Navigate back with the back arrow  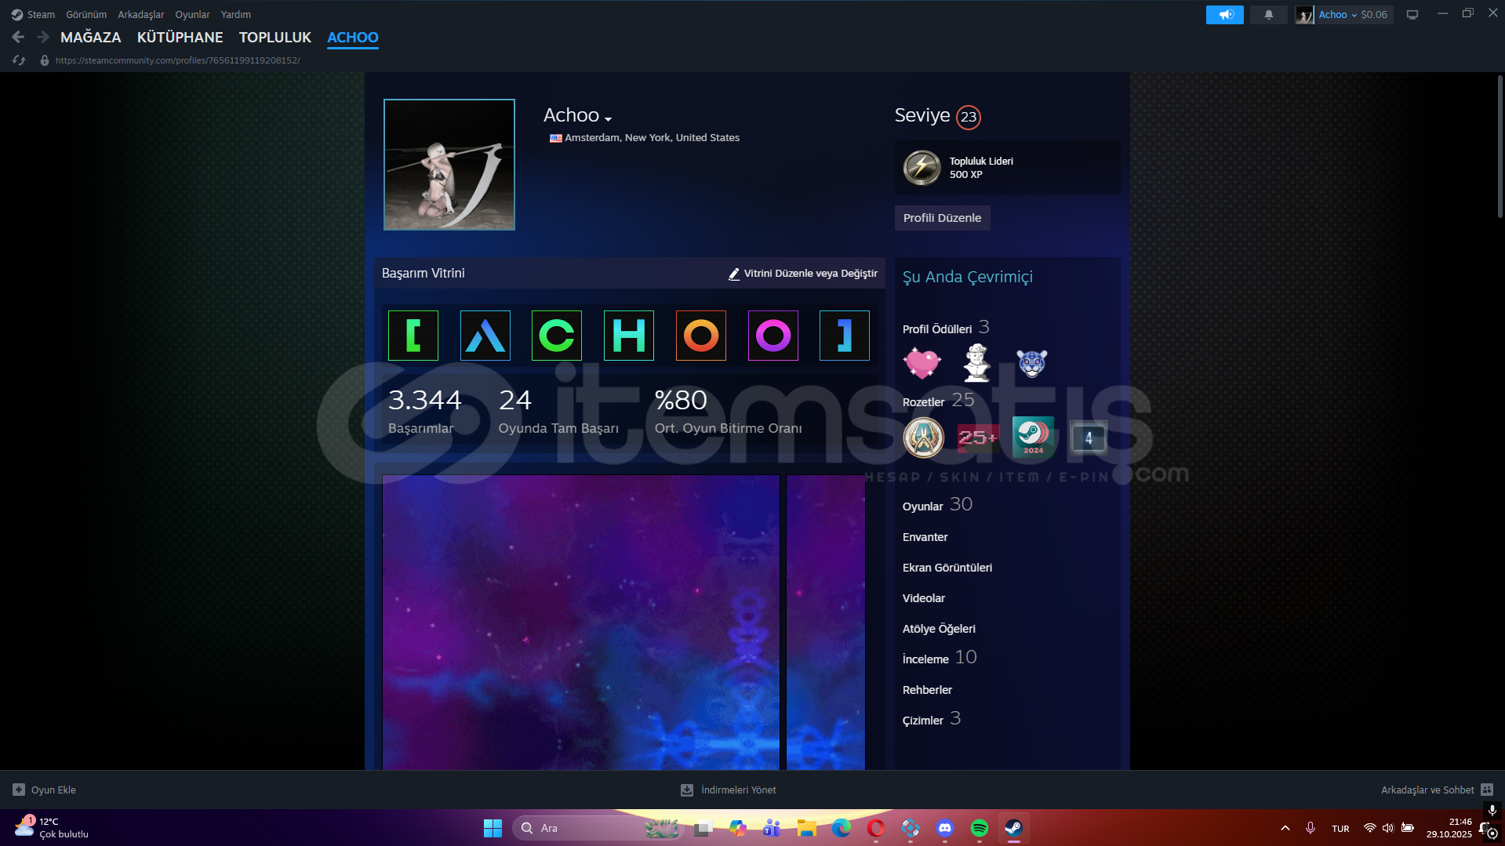18,37
